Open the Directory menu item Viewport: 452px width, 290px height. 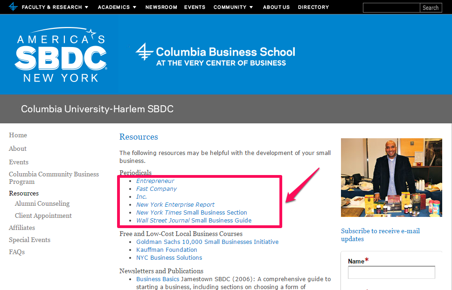pyautogui.click(x=313, y=7)
